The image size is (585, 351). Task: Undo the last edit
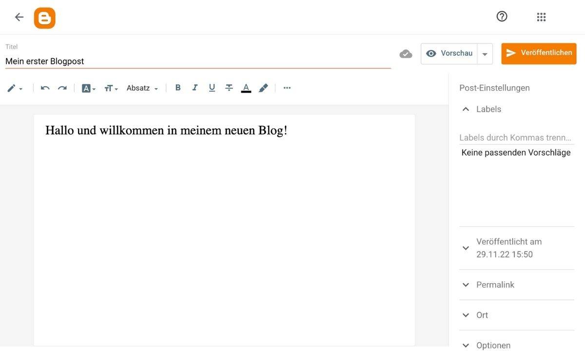(45, 88)
